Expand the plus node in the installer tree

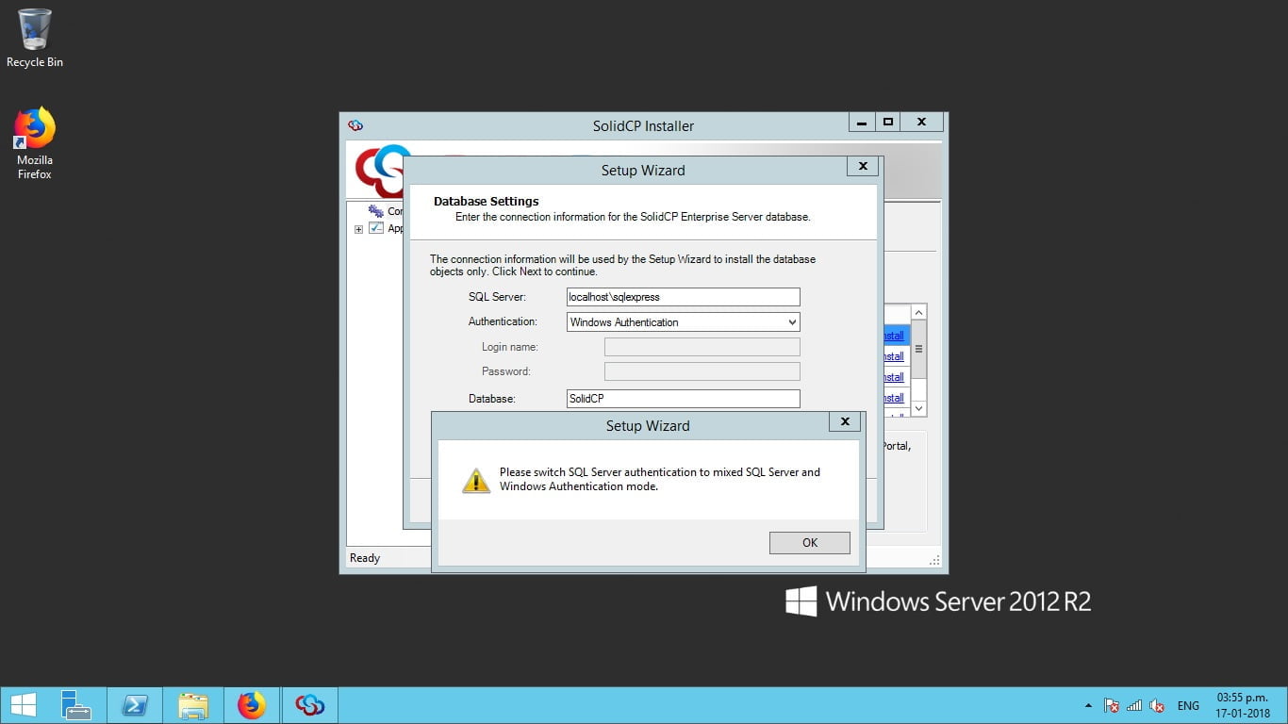click(358, 229)
